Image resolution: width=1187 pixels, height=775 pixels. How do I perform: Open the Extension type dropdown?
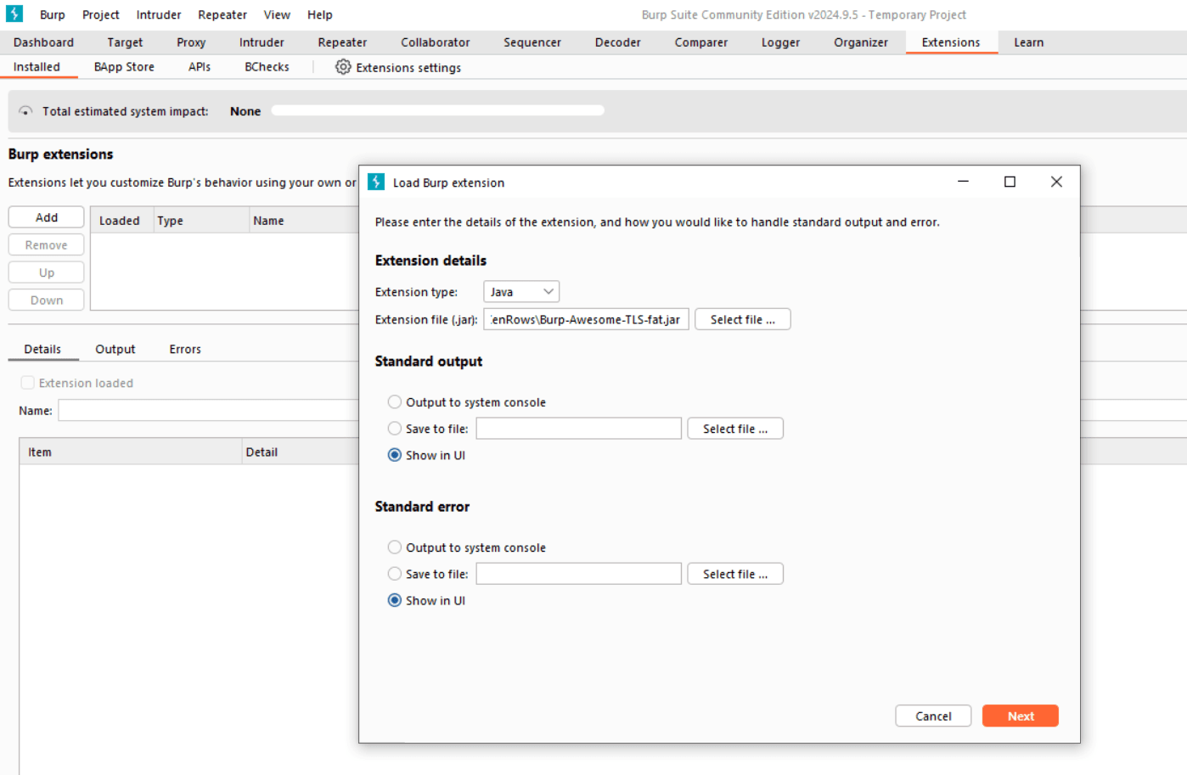[x=521, y=292]
